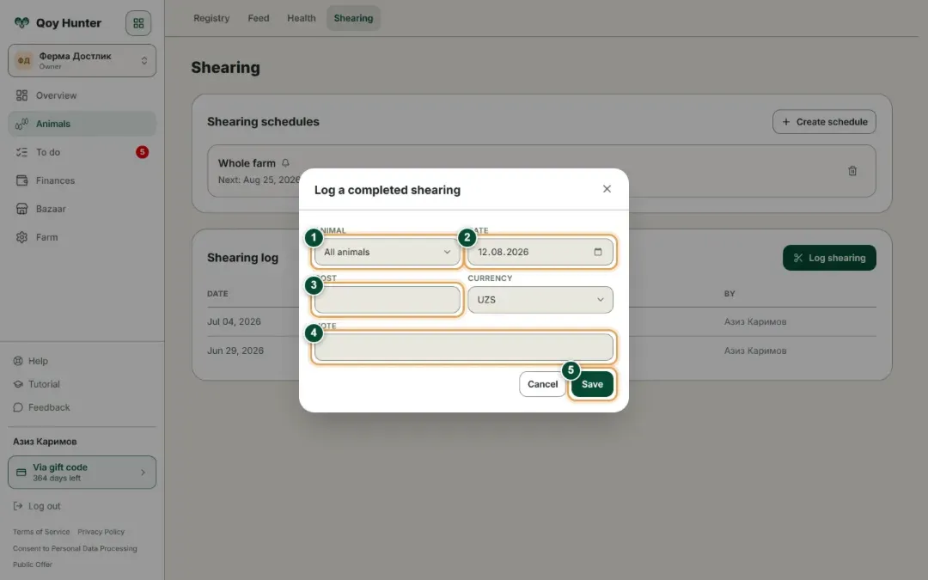928x580 pixels.
Task: Click Азиз Каримов in the Jul 04 row
Action: [x=755, y=322]
